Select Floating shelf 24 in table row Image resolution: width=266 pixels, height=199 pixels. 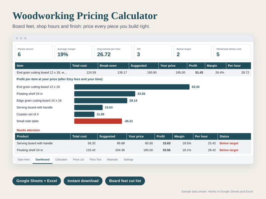pos(43,150)
